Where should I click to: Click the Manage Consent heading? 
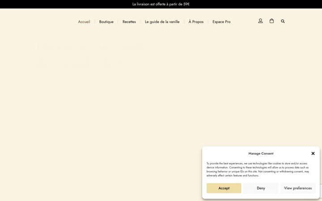pyautogui.click(x=261, y=153)
